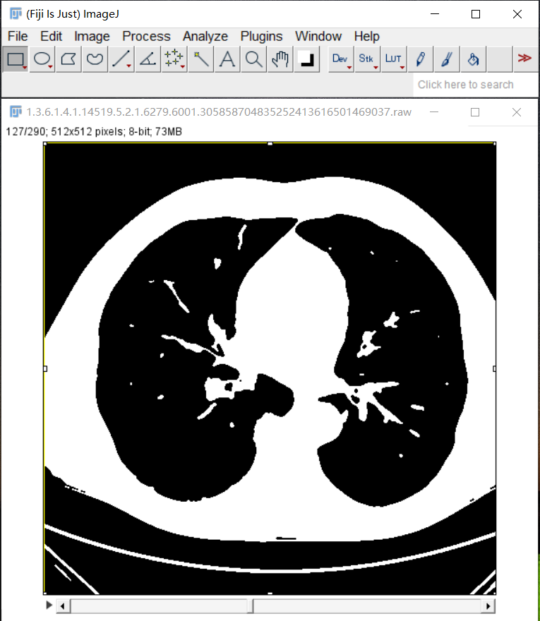Minimize the raw image window
Image resolution: width=540 pixels, height=621 pixels.
coord(434,112)
